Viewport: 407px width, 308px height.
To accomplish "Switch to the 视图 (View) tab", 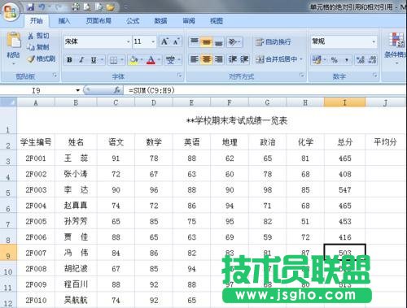I will pyautogui.click(x=217, y=20).
